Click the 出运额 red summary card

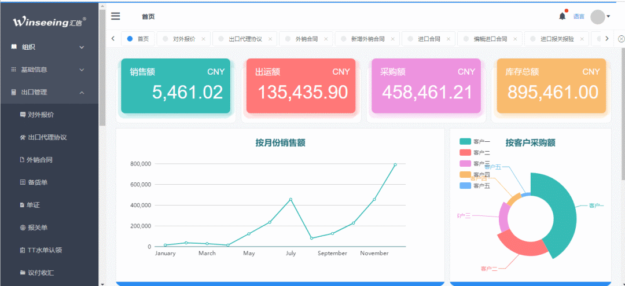coord(301,86)
